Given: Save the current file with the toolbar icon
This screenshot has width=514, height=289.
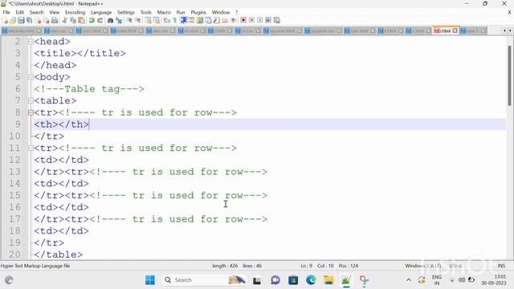Looking at the screenshot, I should coord(21,20).
